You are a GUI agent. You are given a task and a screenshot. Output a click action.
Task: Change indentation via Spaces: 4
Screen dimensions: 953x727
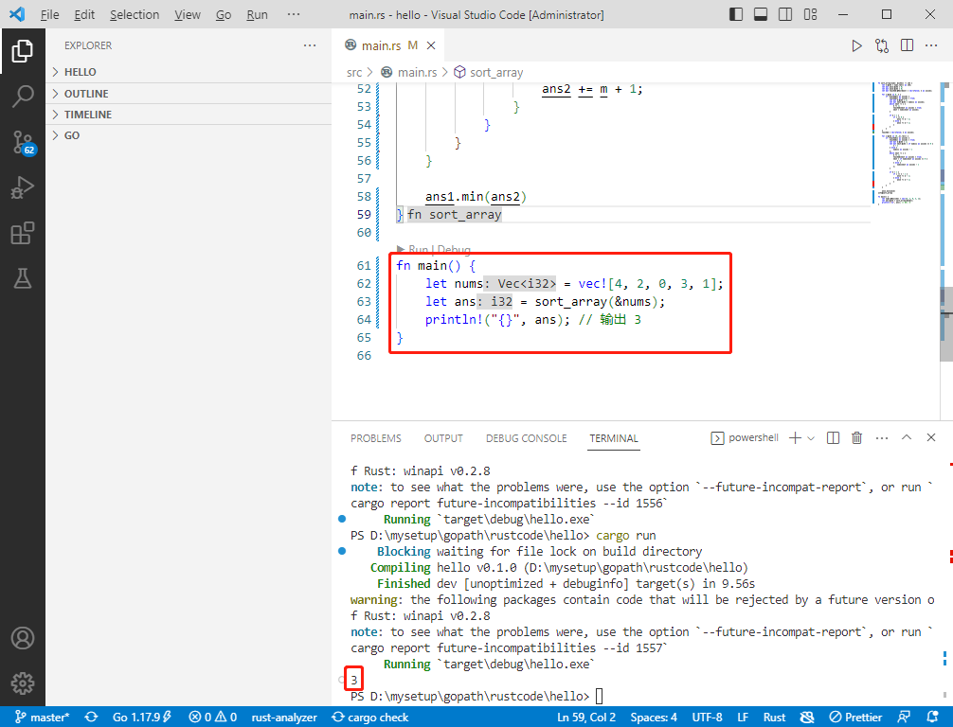click(x=654, y=718)
